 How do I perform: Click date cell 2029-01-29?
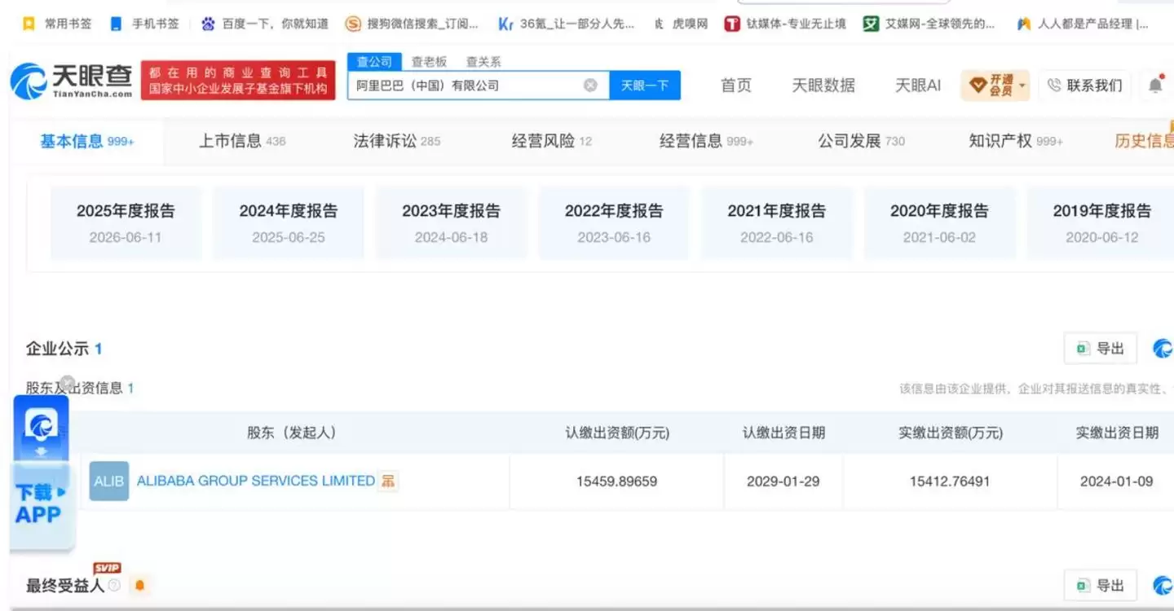click(x=783, y=481)
